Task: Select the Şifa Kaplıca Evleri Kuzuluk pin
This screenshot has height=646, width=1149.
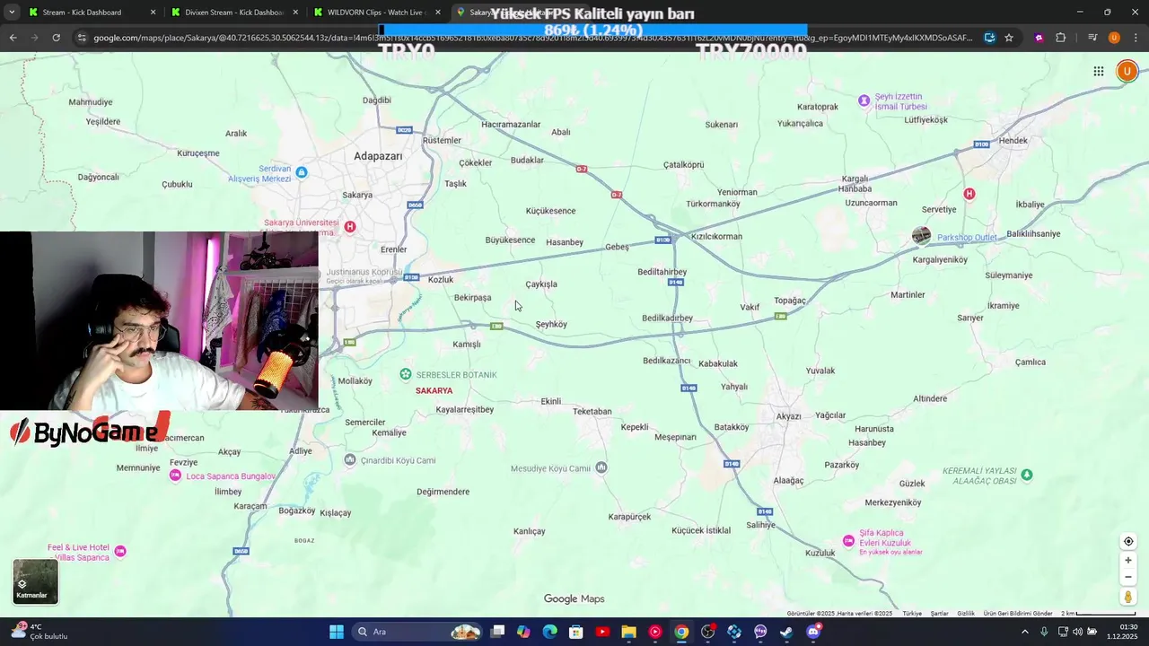Action: pos(848,539)
